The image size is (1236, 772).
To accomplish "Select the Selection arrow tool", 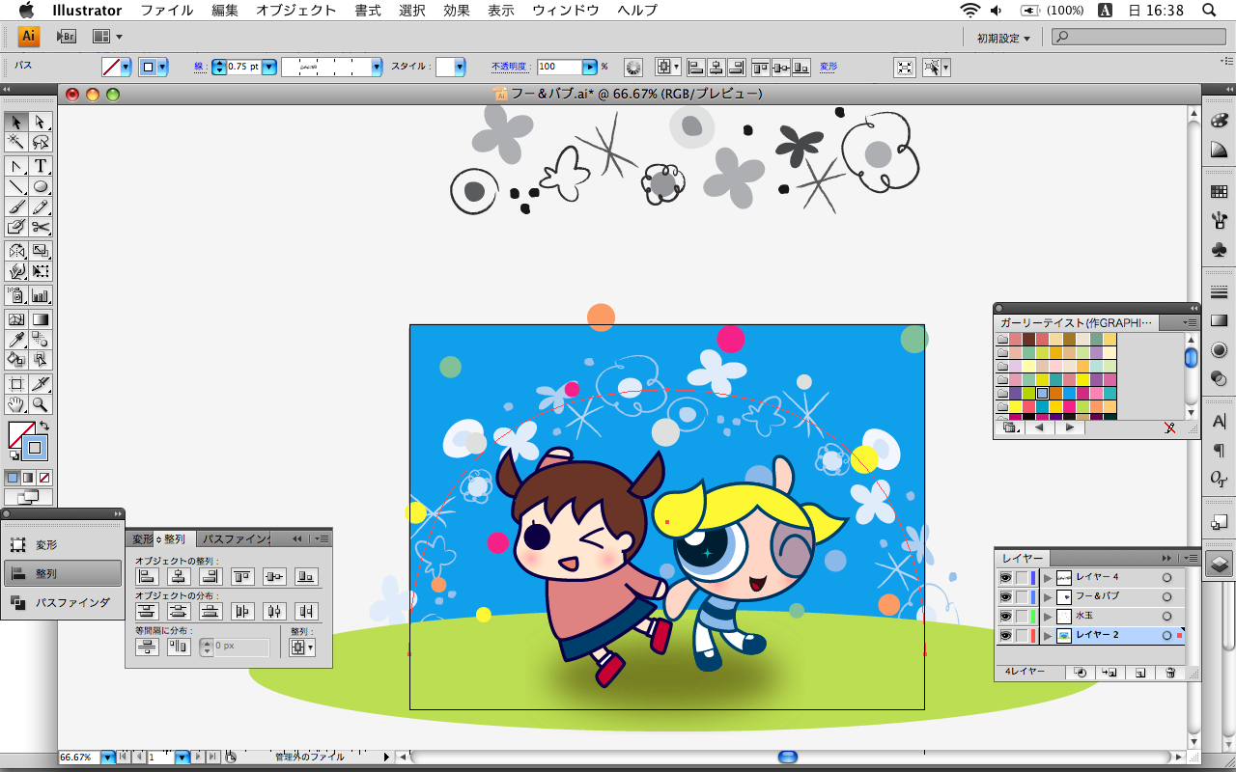I will tap(16, 122).
